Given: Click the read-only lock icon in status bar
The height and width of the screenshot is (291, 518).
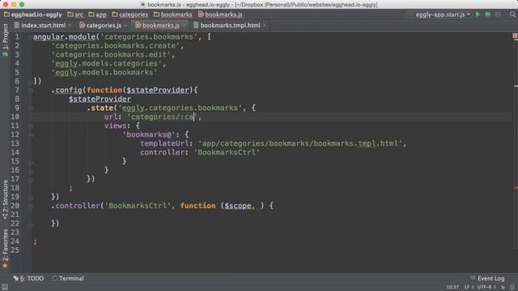Looking at the screenshot, I should pos(503,288).
